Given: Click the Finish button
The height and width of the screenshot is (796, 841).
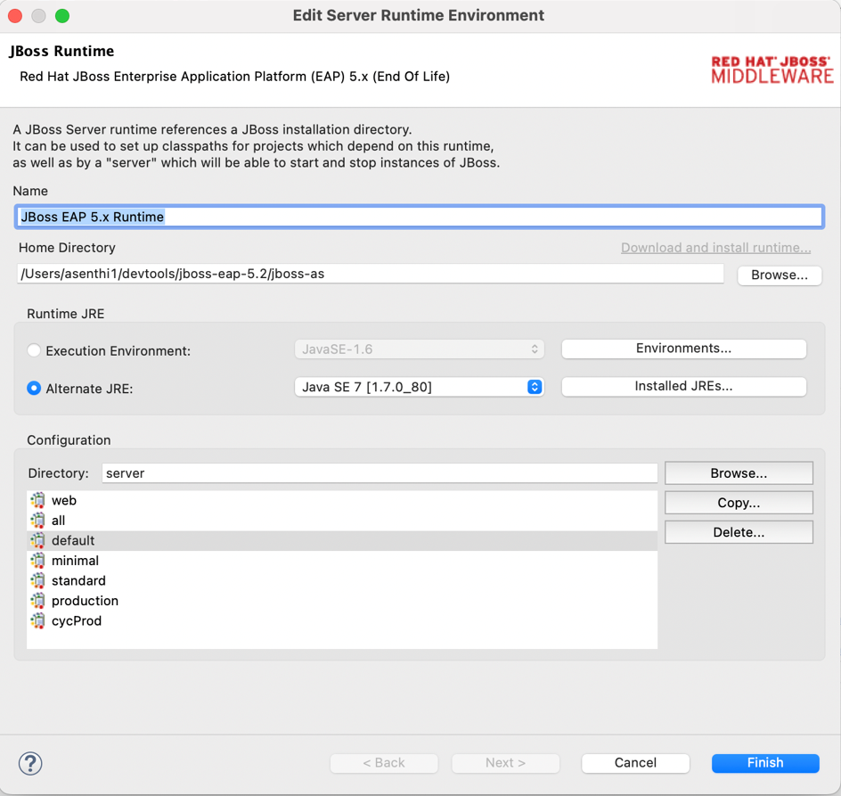Looking at the screenshot, I should pyautogui.click(x=765, y=763).
